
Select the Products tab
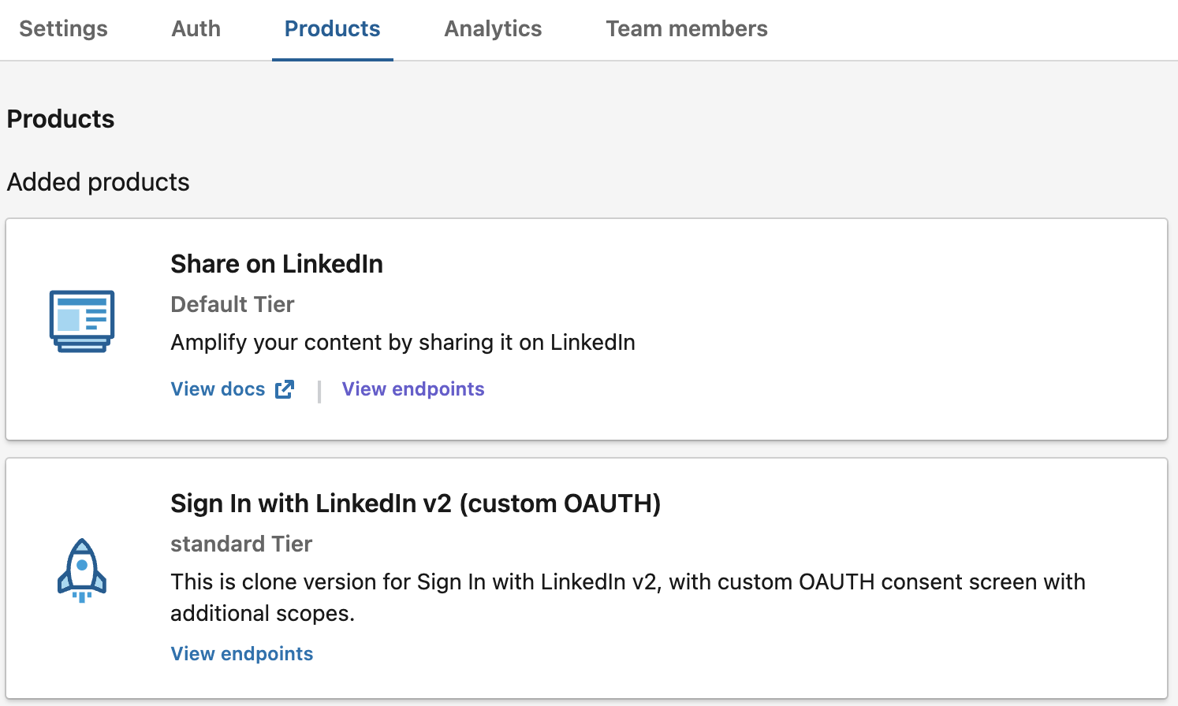click(x=333, y=29)
